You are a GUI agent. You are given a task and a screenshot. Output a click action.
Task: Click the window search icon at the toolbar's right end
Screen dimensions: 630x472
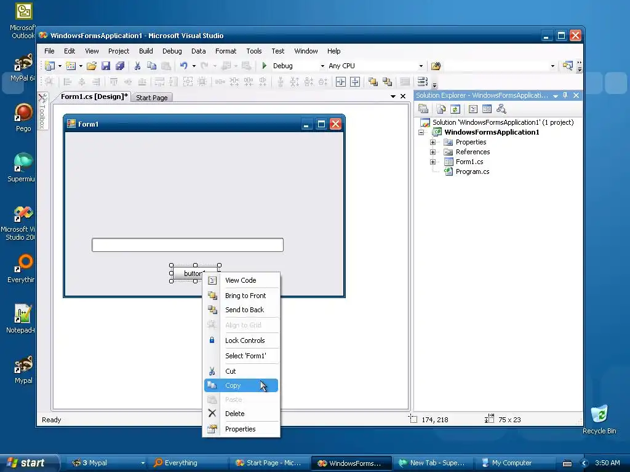pyautogui.click(x=567, y=66)
